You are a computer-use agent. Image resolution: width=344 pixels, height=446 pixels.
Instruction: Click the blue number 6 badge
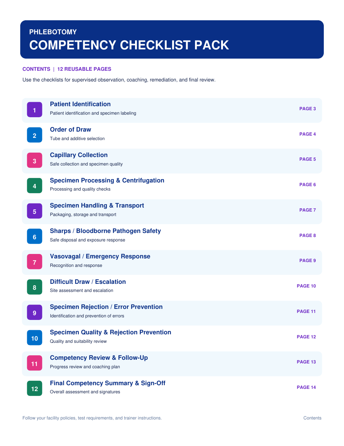pyautogui.click(x=35, y=237)
